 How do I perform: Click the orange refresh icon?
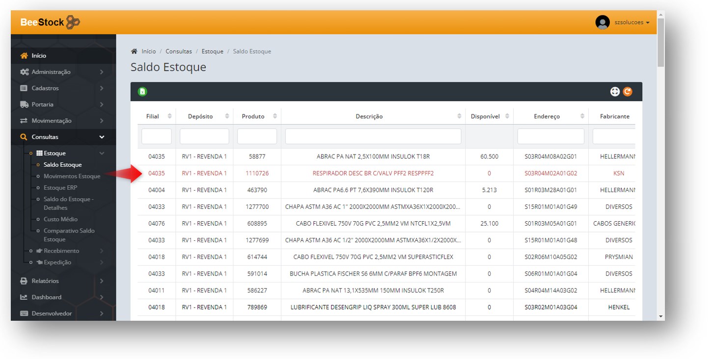(x=628, y=92)
